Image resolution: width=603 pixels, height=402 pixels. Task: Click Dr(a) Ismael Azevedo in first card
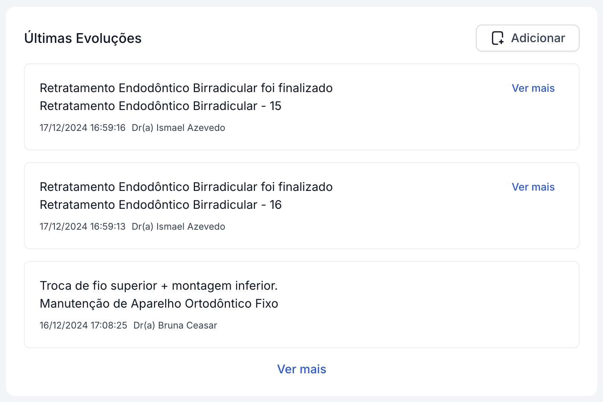pos(178,128)
